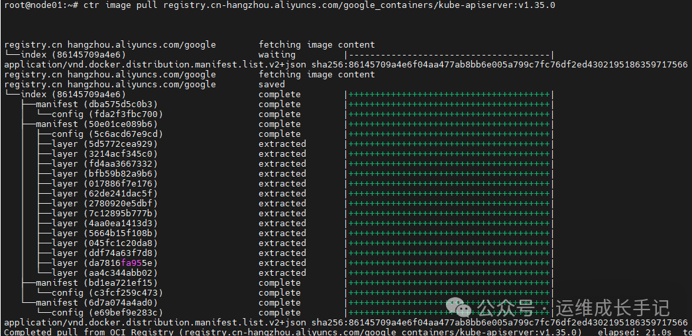Click progress bar for layer (62de241dac5f)

[x=449, y=193]
